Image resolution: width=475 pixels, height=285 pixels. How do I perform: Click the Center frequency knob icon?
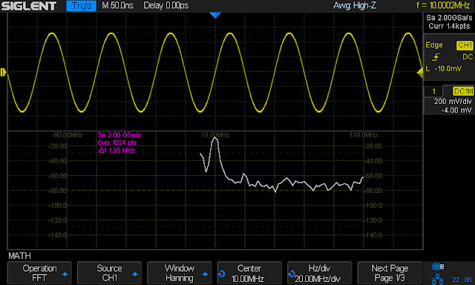coord(221,274)
